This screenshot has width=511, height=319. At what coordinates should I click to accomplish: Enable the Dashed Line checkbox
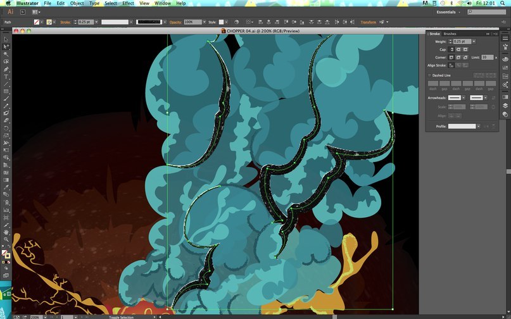pos(429,75)
